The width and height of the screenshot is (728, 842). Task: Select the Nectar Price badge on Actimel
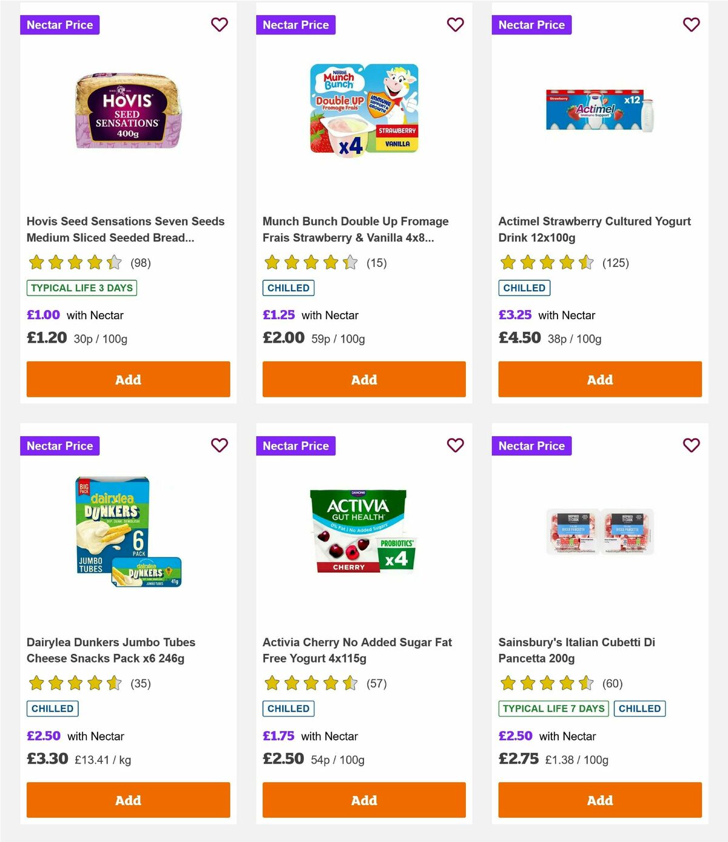[531, 25]
